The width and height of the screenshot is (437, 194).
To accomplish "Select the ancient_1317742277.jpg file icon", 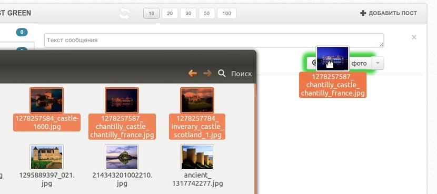I will tap(197, 157).
